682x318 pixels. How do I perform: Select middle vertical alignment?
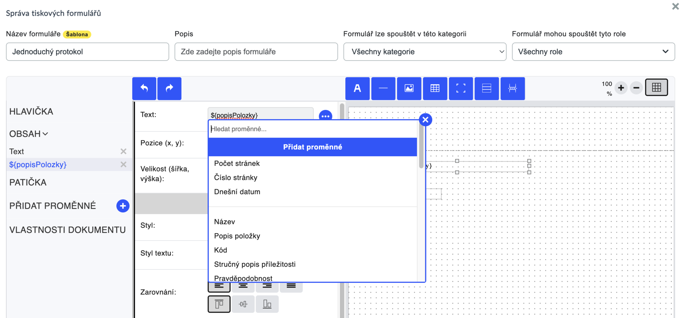pos(243,304)
